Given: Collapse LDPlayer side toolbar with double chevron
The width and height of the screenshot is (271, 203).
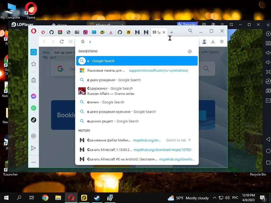Looking at the screenshot, I should tap(268, 25).
